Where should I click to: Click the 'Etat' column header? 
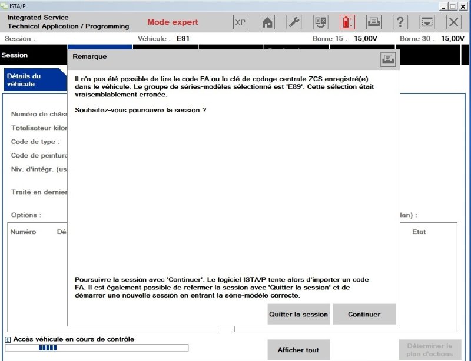(x=419, y=232)
